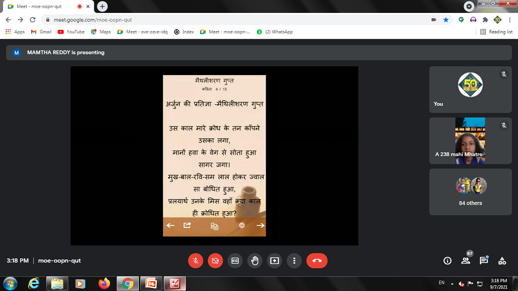Image resolution: width=518 pixels, height=291 pixels.
Task: Open the Apps bookmarks shortcut
Action: 15,32
